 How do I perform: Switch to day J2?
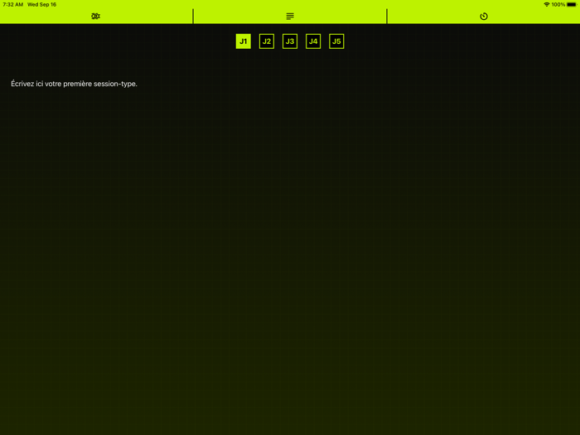point(266,41)
